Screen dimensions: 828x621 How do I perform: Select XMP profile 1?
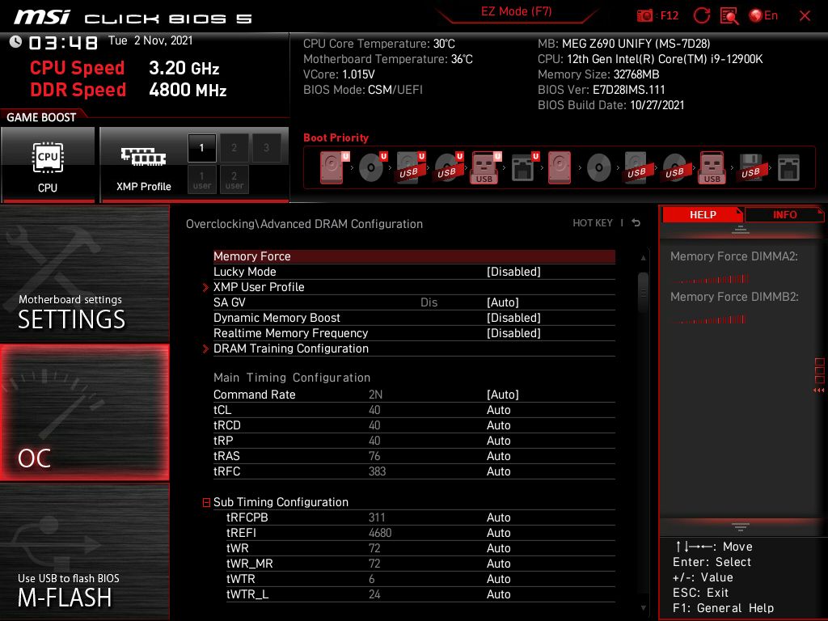[x=201, y=148]
